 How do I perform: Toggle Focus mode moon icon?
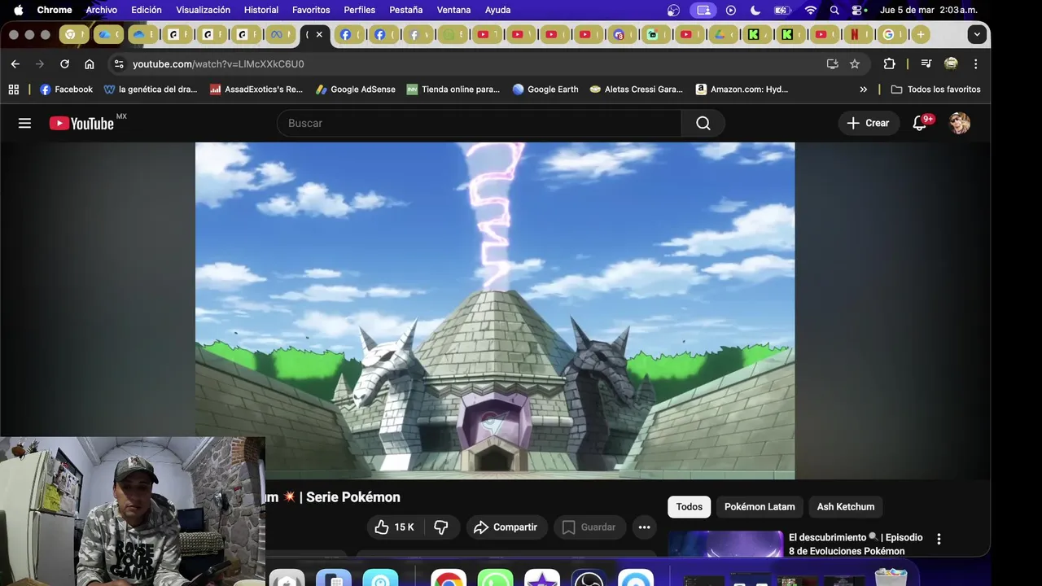tap(755, 10)
